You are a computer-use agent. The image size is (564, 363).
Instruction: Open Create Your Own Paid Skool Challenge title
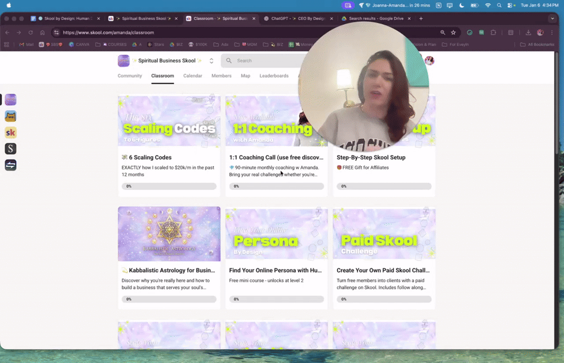[x=383, y=270]
